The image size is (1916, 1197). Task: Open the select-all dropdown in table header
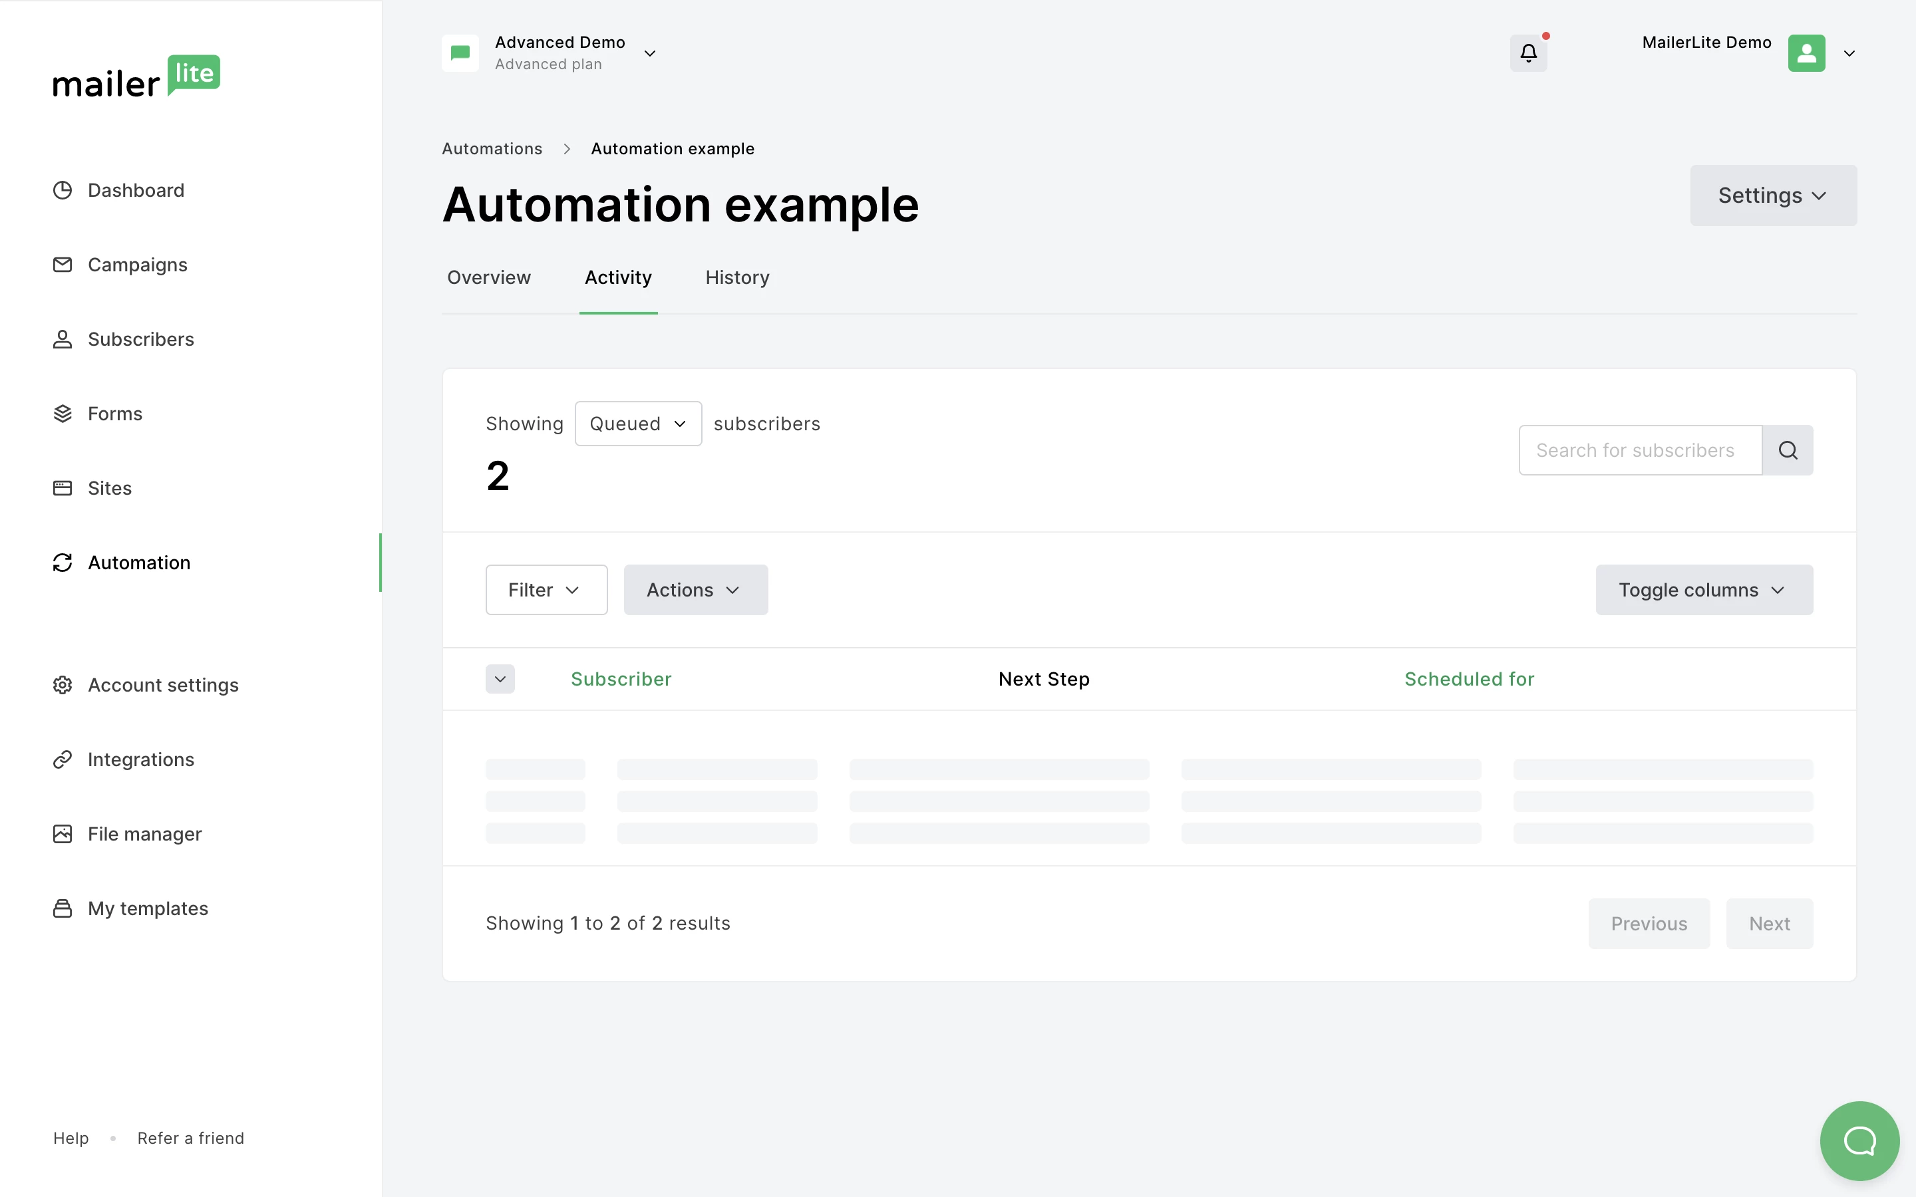tap(500, 678)
